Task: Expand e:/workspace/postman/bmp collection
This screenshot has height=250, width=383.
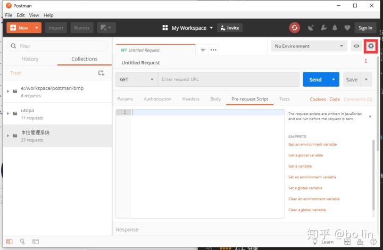Action: 8,91
